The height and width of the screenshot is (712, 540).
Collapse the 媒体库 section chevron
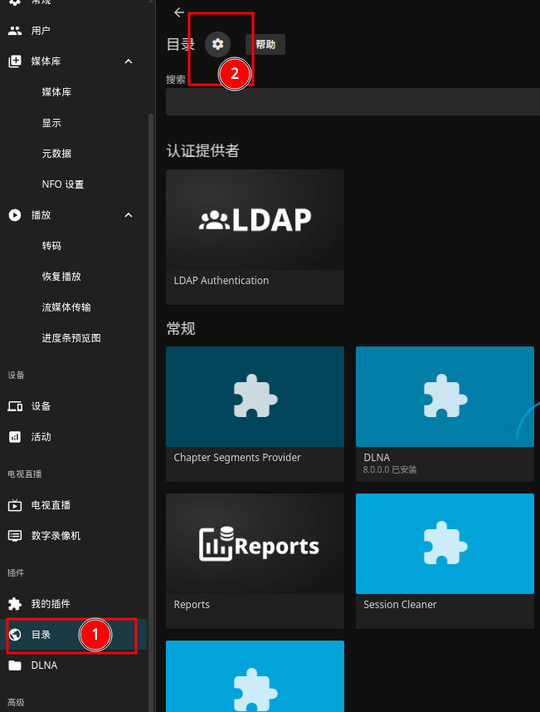129,61
